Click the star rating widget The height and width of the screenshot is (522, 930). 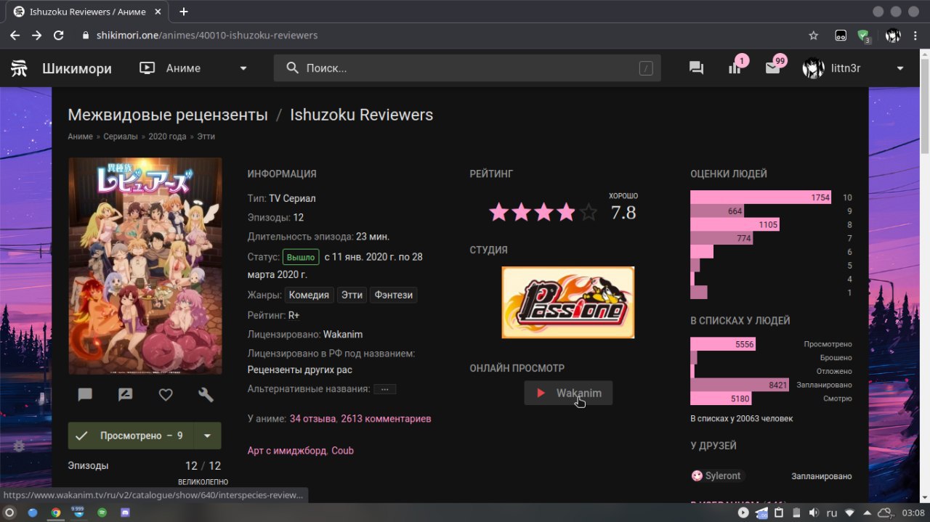coord(543,212)
